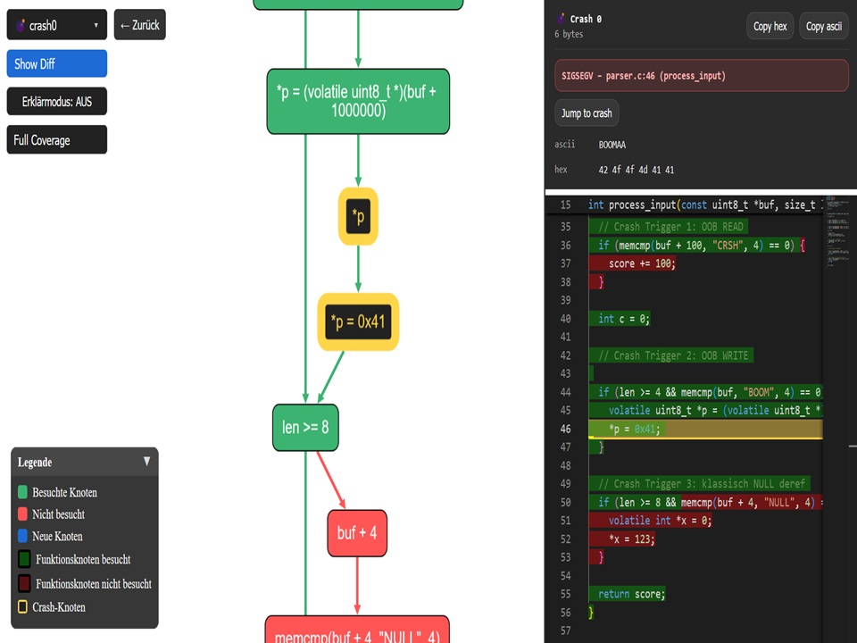This screenshot has width=857, height=643.
Task: Click the 'int c = 0;' code line
Action: click(624, 319)
